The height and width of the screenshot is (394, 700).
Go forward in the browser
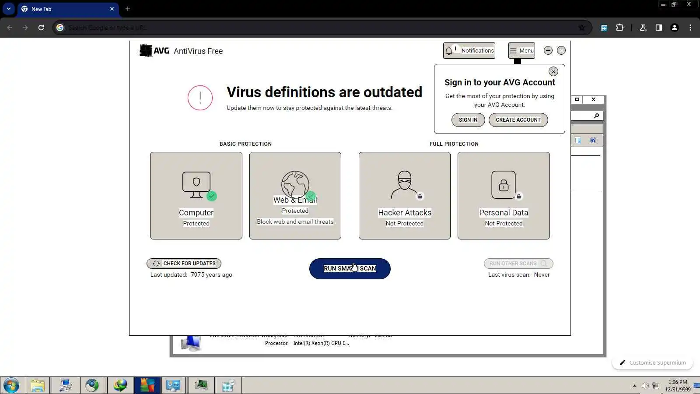click(25, 28)
